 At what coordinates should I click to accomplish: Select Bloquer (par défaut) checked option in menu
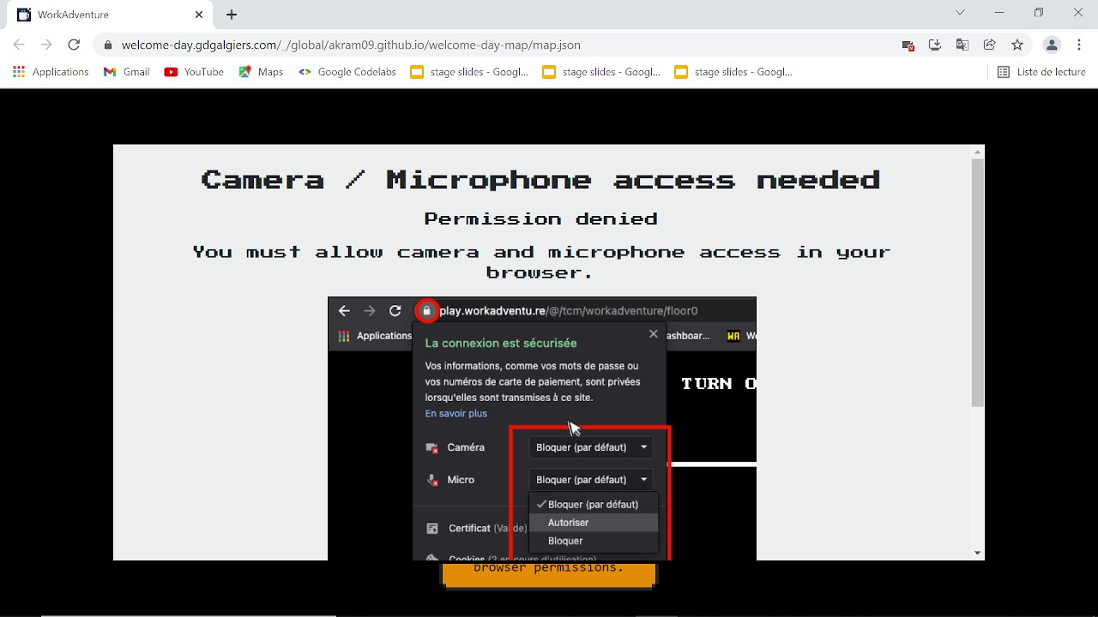(594, 505)
